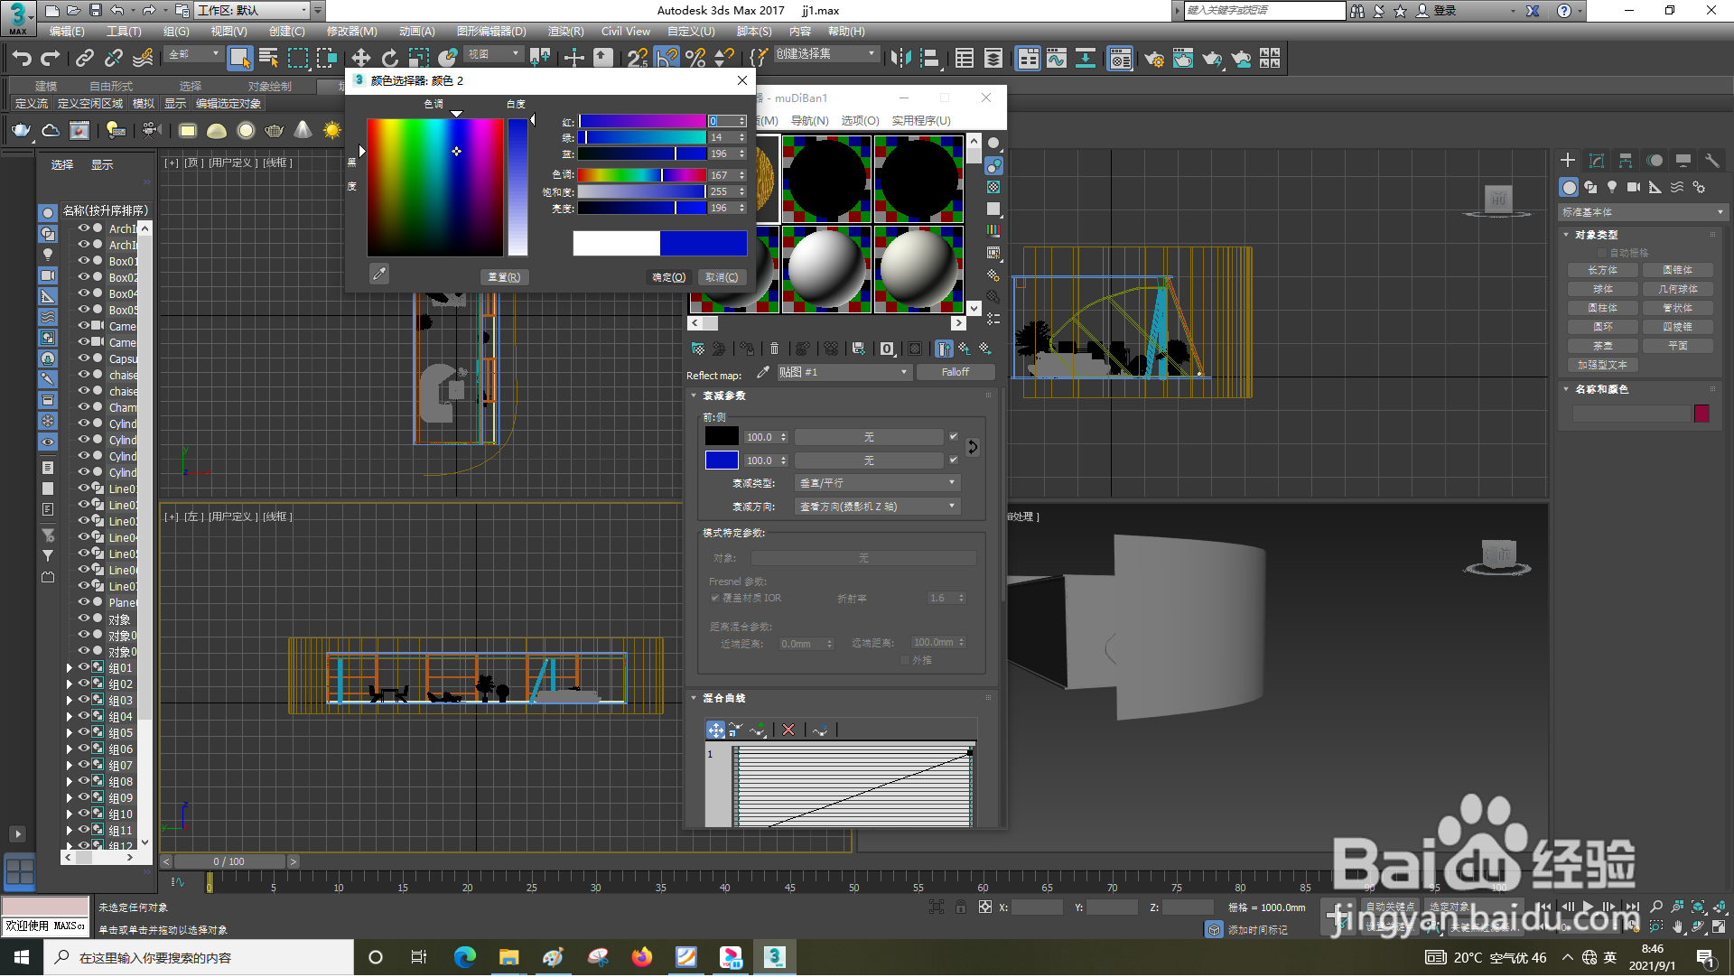Toggle Angle Snap in main toolbar
The height and width of the screenshot is (977, 1734).
tap(666, 59)
